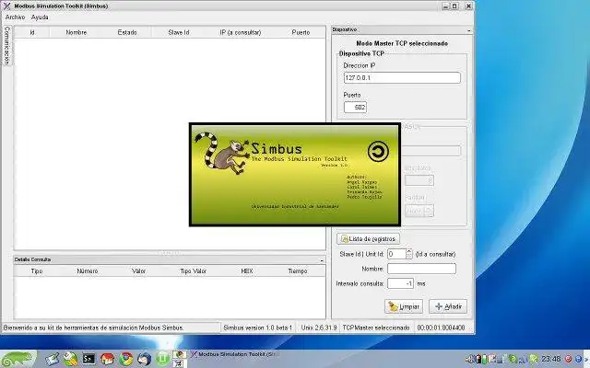
Task: Click the Direccion IP input field
Action: 402,77
